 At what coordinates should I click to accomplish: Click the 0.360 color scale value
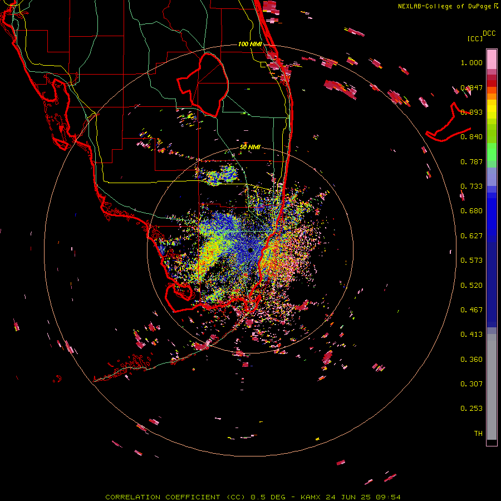[471, 360]
